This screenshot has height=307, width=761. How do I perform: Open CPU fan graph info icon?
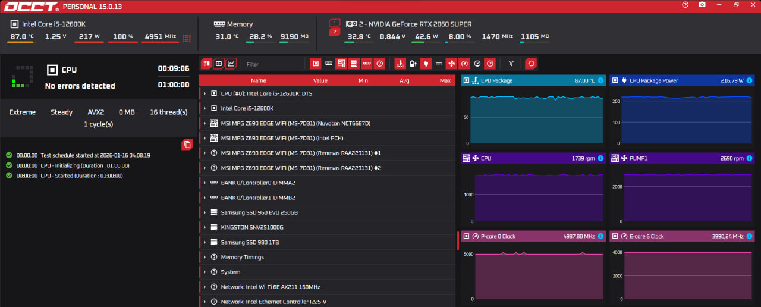[600, 158]
